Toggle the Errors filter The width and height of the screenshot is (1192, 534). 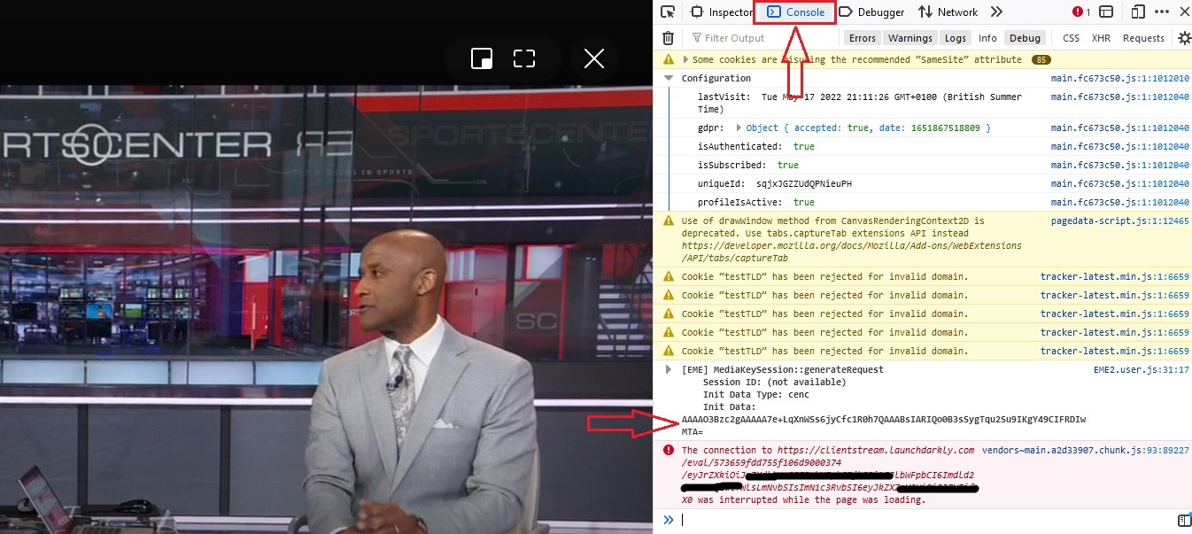(x=863, y=38)
